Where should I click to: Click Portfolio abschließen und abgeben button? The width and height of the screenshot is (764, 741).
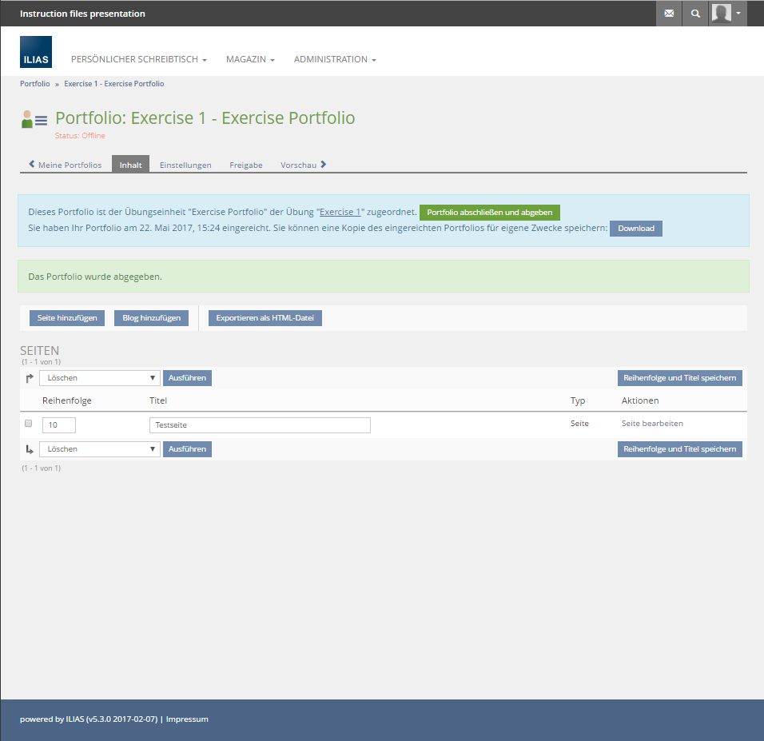point(490,213)
